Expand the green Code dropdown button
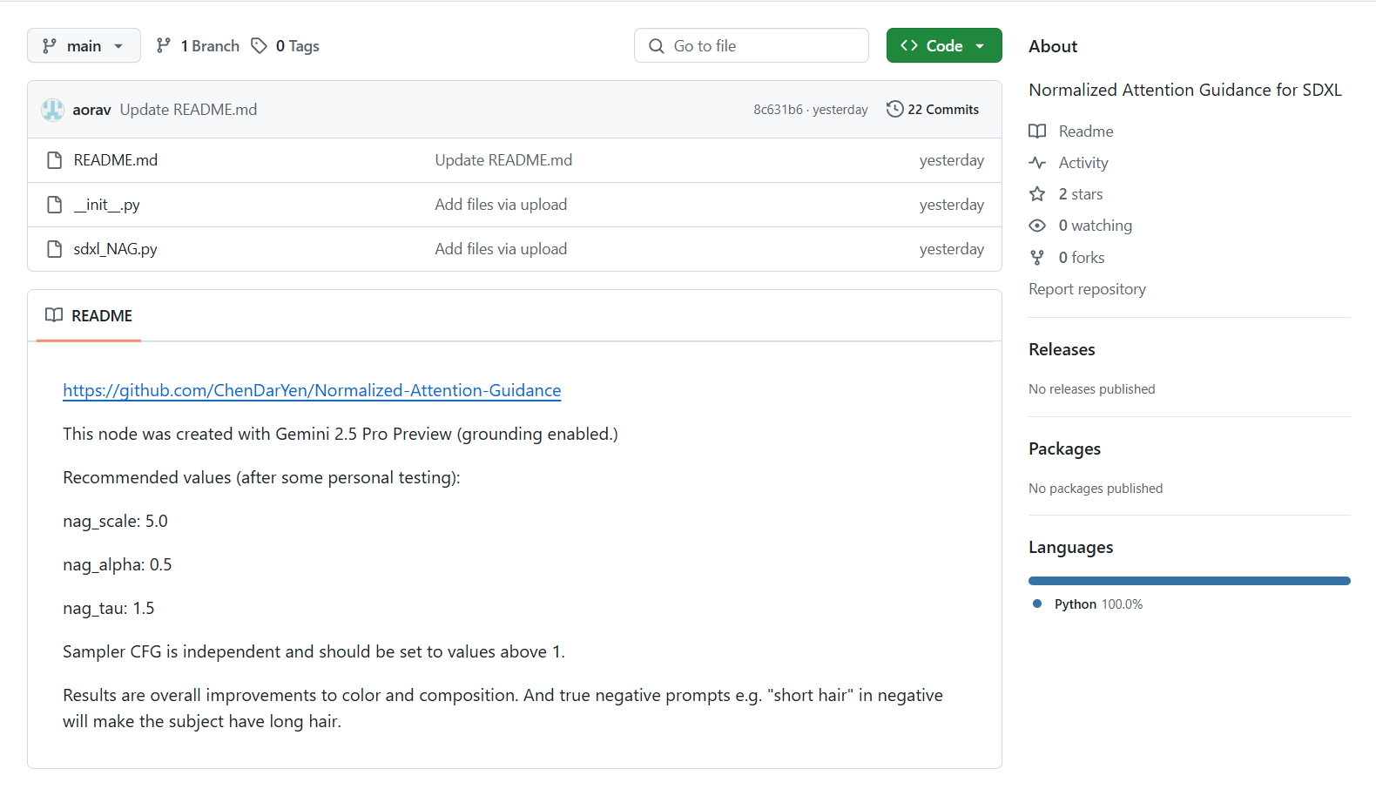Image resolution: width=1376 pixels, height=789 pixels. coord(944,45)
